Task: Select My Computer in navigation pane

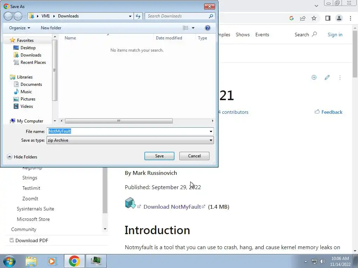Action: (30, 121)
